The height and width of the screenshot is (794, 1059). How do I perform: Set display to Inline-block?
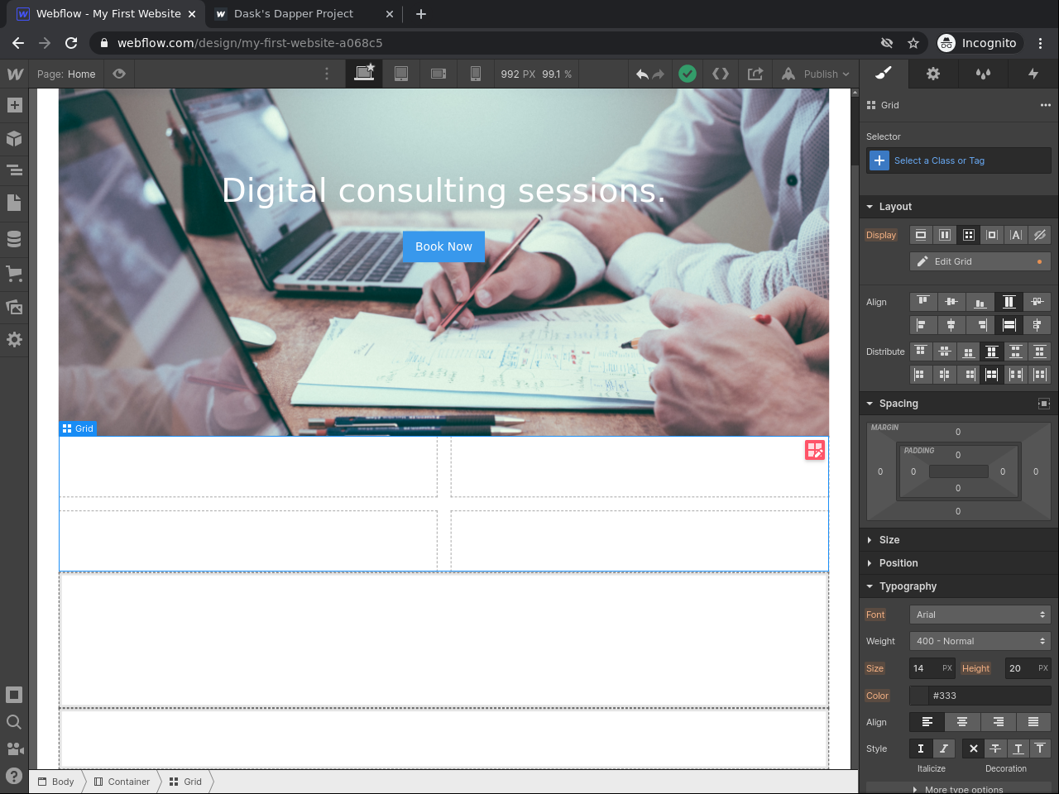[992, 235]
